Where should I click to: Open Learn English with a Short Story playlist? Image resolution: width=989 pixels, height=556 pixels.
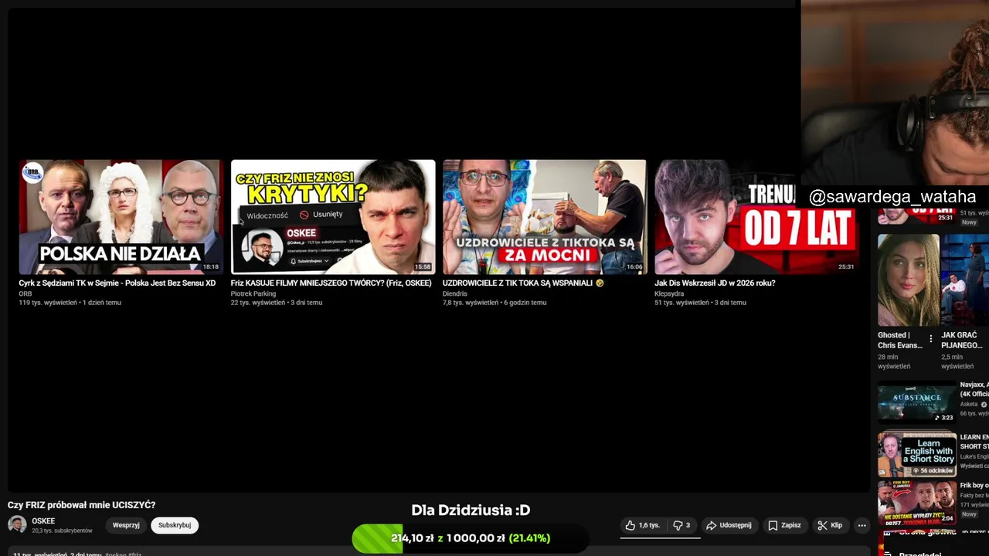917,454
